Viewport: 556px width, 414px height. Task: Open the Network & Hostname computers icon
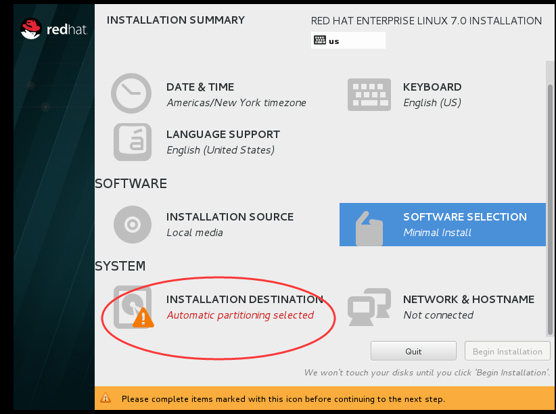coord(369,307)
